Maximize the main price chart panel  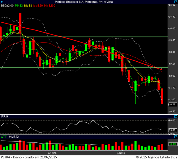176,2
